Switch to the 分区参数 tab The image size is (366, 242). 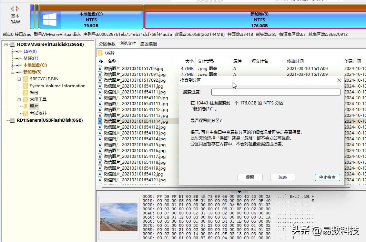point(108,44)
